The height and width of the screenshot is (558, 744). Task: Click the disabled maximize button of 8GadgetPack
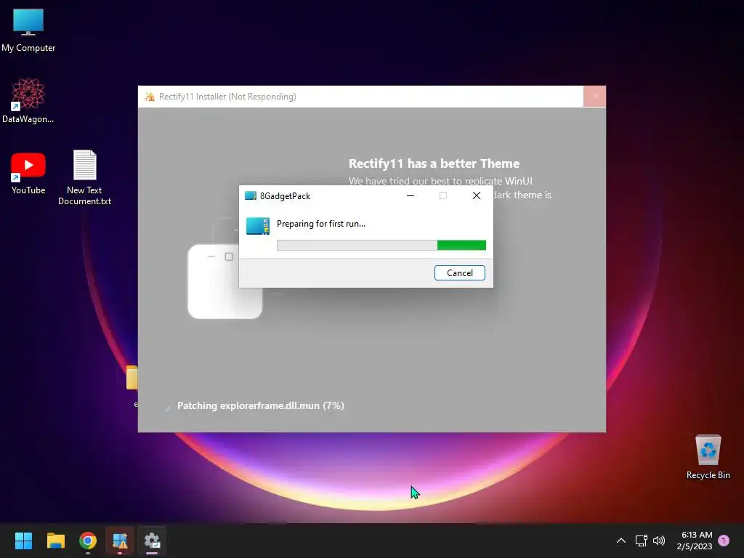pos(442,195)
